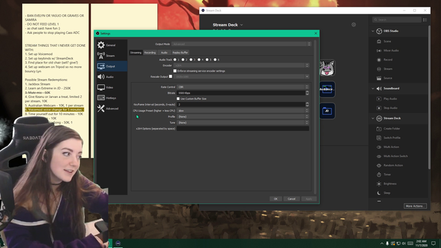Open Hotkeys settings in OBS sidebar
This screenshot has height=248, width=441.
tap(112, 98)
